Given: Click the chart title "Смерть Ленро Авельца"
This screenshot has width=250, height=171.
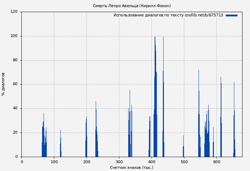Looking at the screenshot, I should coord(132,6).
